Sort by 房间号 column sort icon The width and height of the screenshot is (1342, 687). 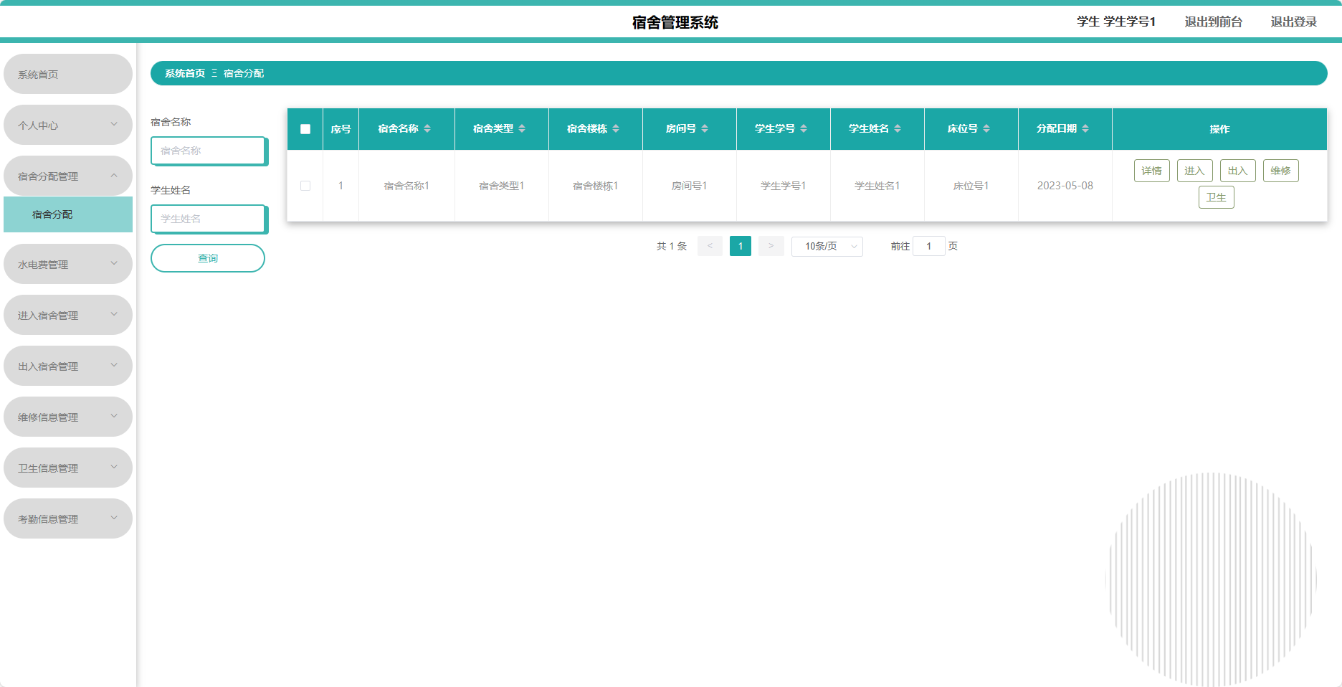click(x=705, y=128)
